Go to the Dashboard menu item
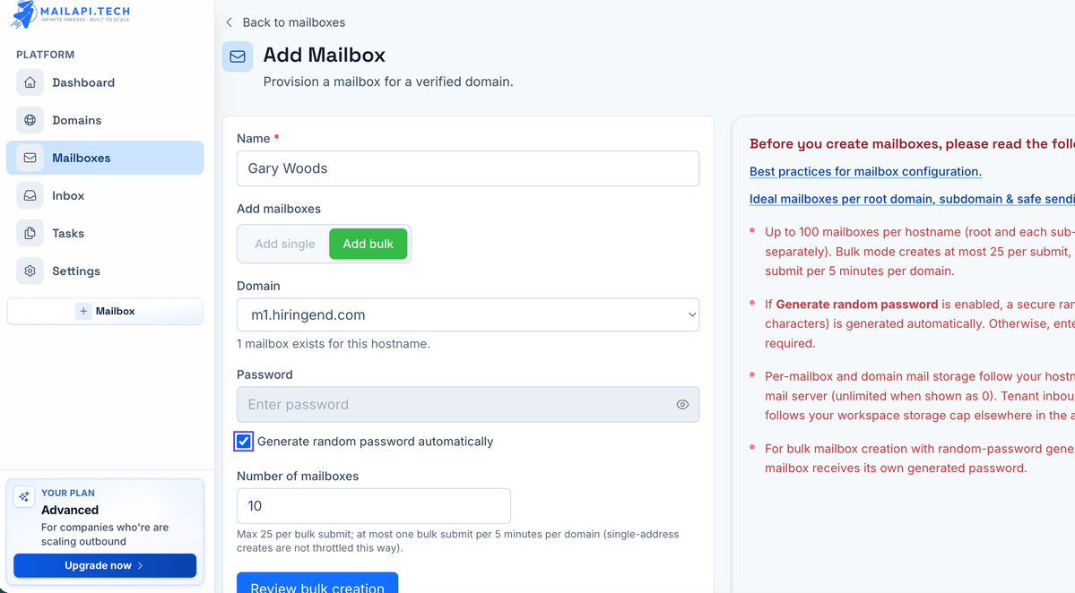This screenshot has height=593, width=1075. 105,82
